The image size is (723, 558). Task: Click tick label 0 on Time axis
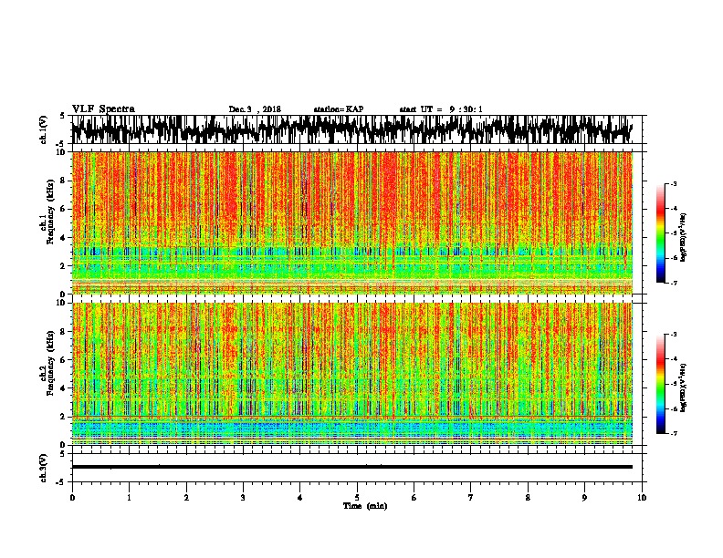coord(72,498)
